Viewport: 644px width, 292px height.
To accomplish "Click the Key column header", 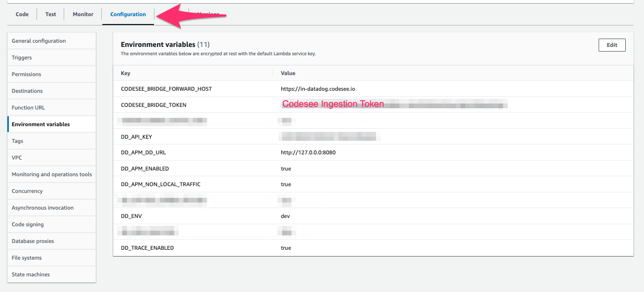I will click(x=125, y=73).
